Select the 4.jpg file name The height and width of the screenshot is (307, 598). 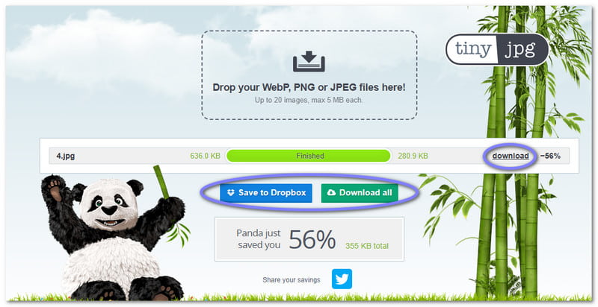(x=66, y=156)
